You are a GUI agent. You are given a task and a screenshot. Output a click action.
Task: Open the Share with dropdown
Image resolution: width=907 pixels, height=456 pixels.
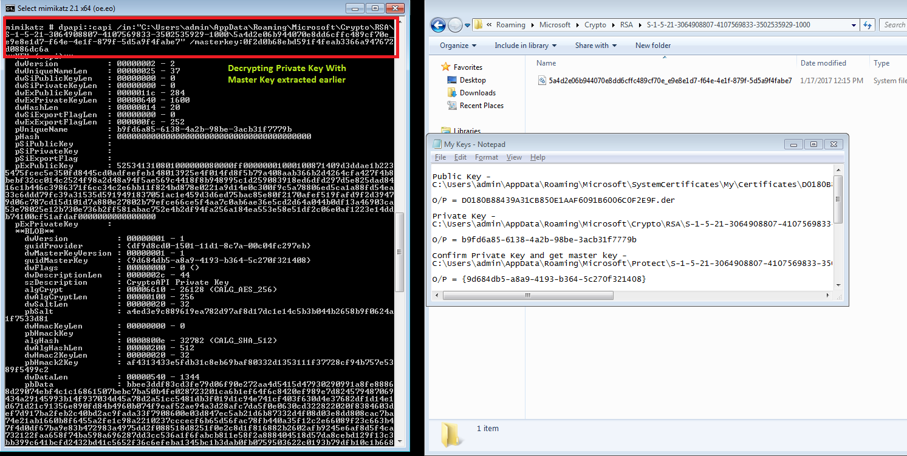(595, 46)
